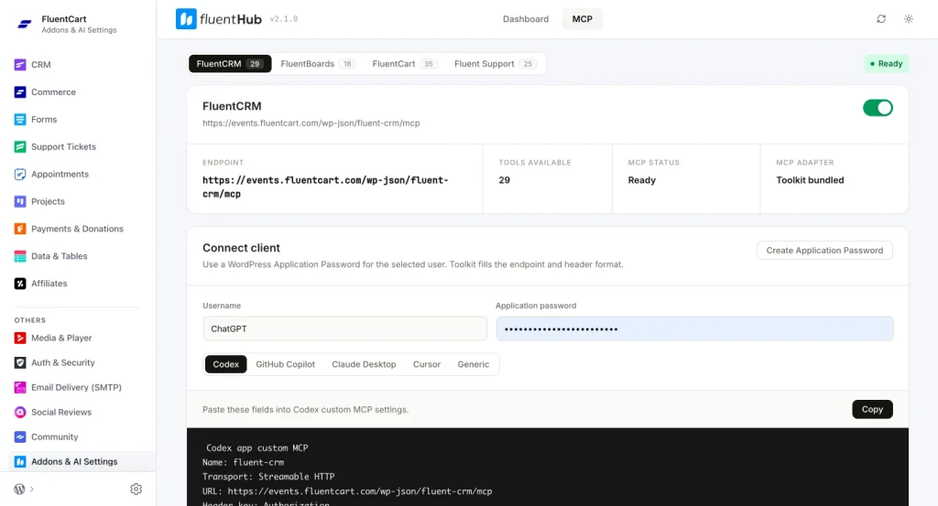Viewport: 938px width, 506px height.
Task: Switch to the Fluent Support tab
Action: click(x=494, y=64)
